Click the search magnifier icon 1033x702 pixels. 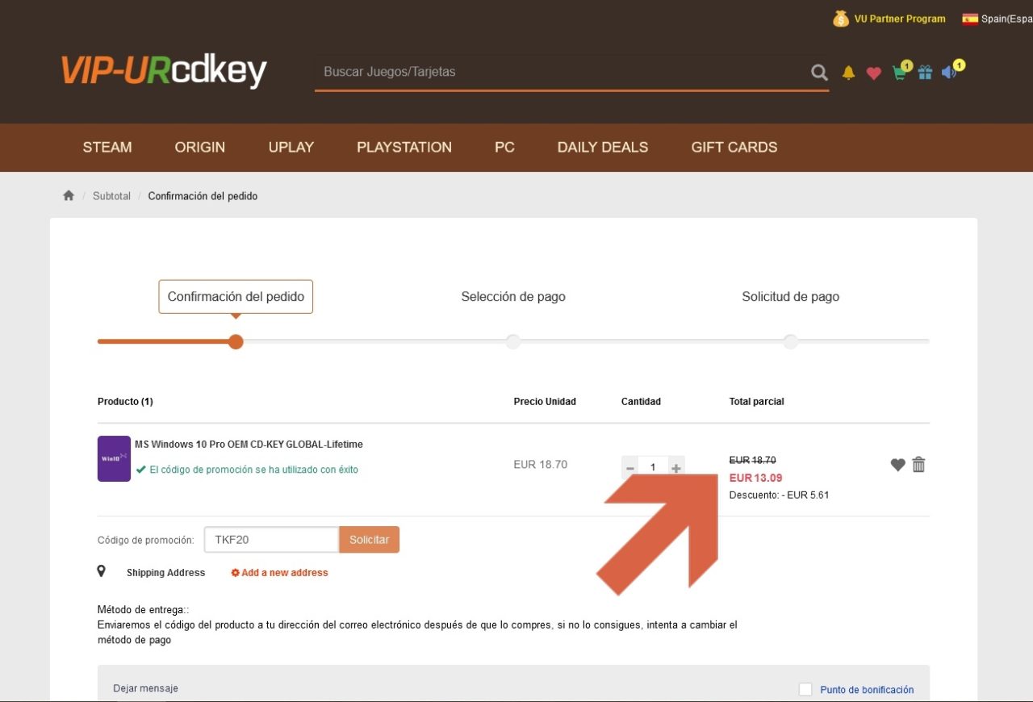pyautogui.click(x=819, y=73)
